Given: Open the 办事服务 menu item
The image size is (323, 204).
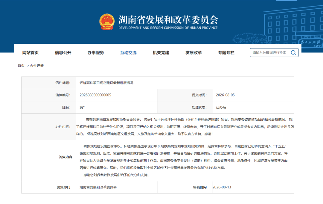Looking at the screenshot, I should pos(96,53).
